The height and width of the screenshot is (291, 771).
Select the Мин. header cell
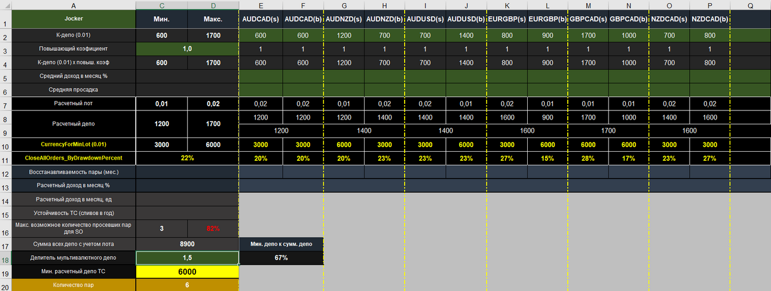point(161,19)
